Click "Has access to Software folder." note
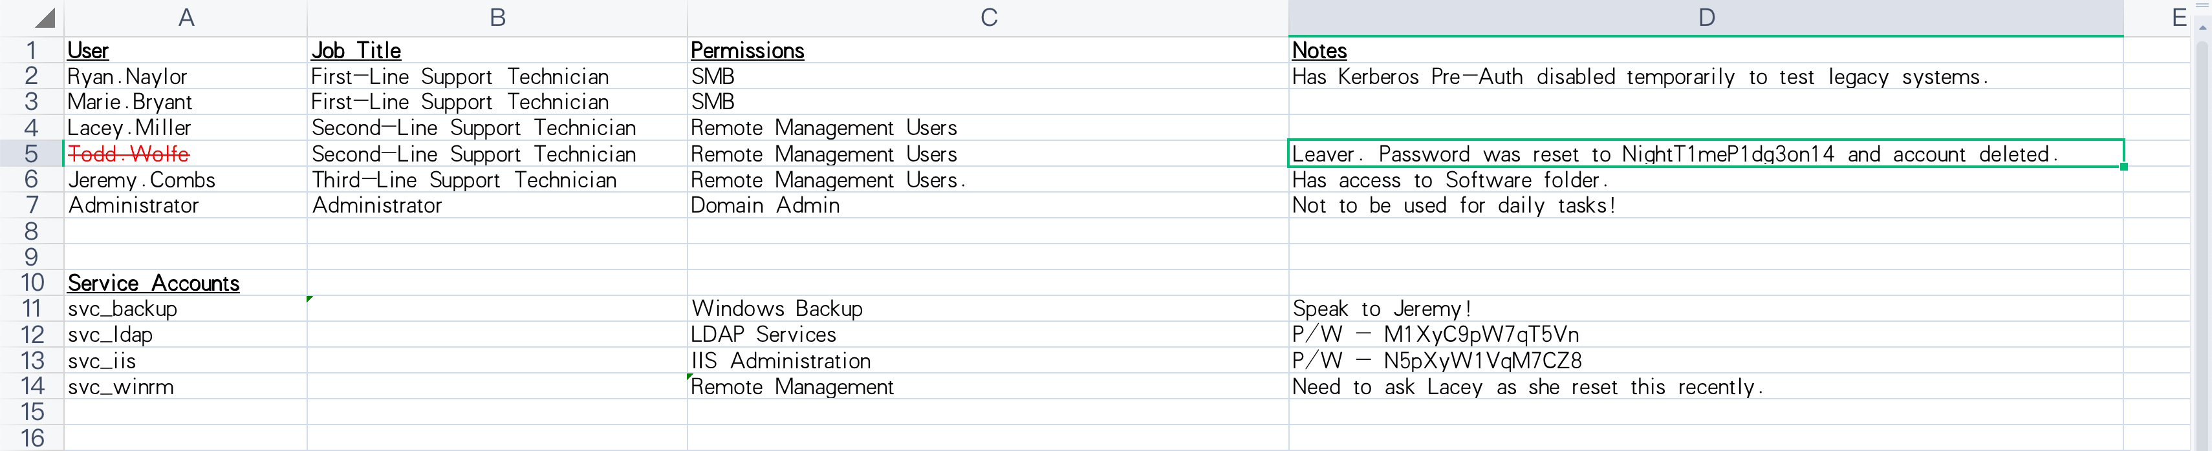Image resolution: width=2212 pixels, height=451 pixels. click(x=1706, y=180)
